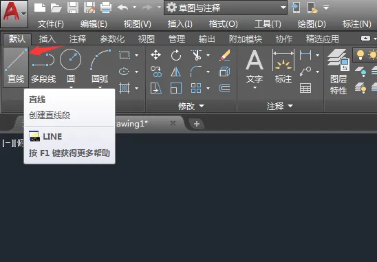Expand the Ellipse tool dropdown arrow
377x262 pixels.
pos(137,72)
